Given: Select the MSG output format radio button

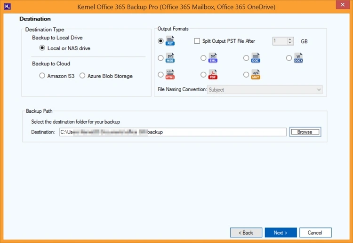Looking at the screenshot, I should pos(160,58).
